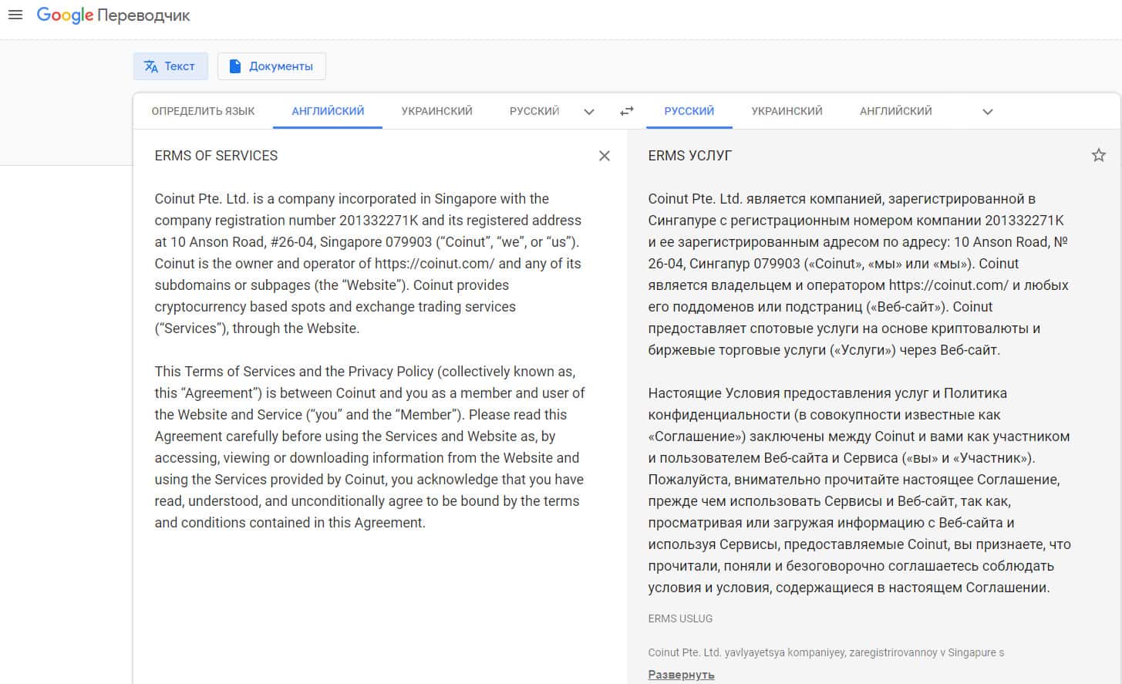The width and height of the screenshot is (1122, 684).
Task: Save translation with the star icon
Action: coord(1099,156)
